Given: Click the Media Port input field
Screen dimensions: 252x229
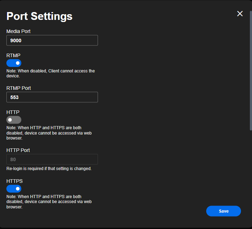Looking at the screenshot, I should (x=52, y=40).
